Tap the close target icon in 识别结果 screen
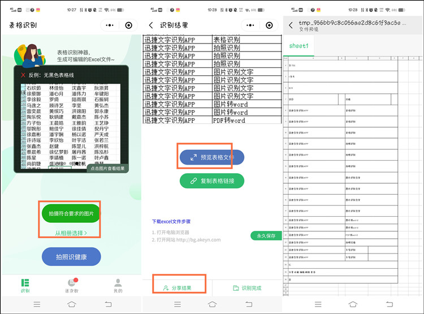The height and width of the screenshot is (314, 424). click(x=269, y=25)
